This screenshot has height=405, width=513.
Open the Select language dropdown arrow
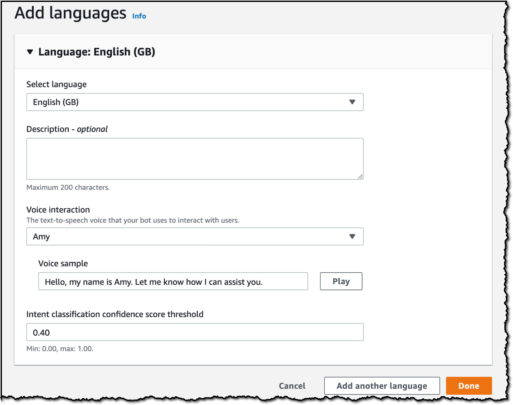tap(352, 102)
